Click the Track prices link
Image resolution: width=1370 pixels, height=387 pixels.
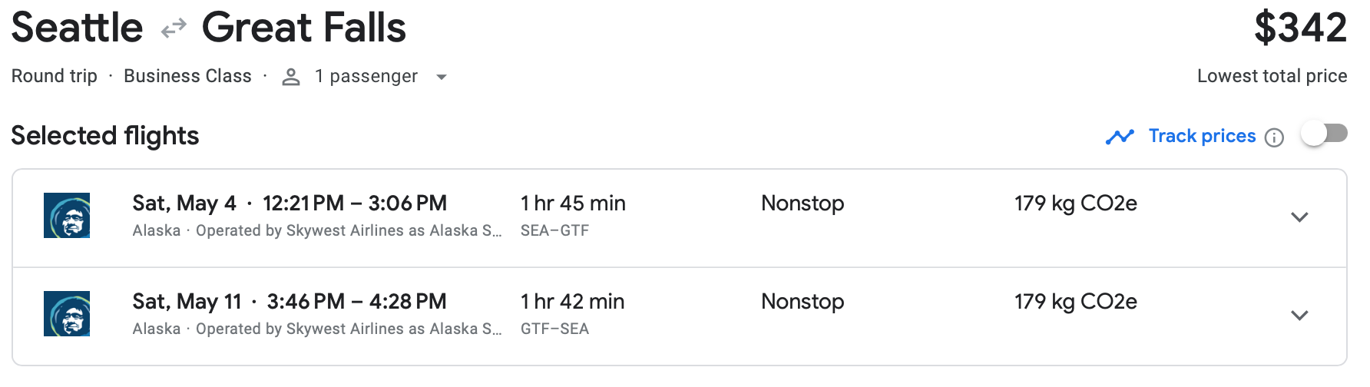[1202, 136]
